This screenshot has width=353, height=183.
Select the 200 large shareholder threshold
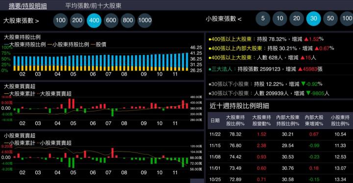coord(77,21)
